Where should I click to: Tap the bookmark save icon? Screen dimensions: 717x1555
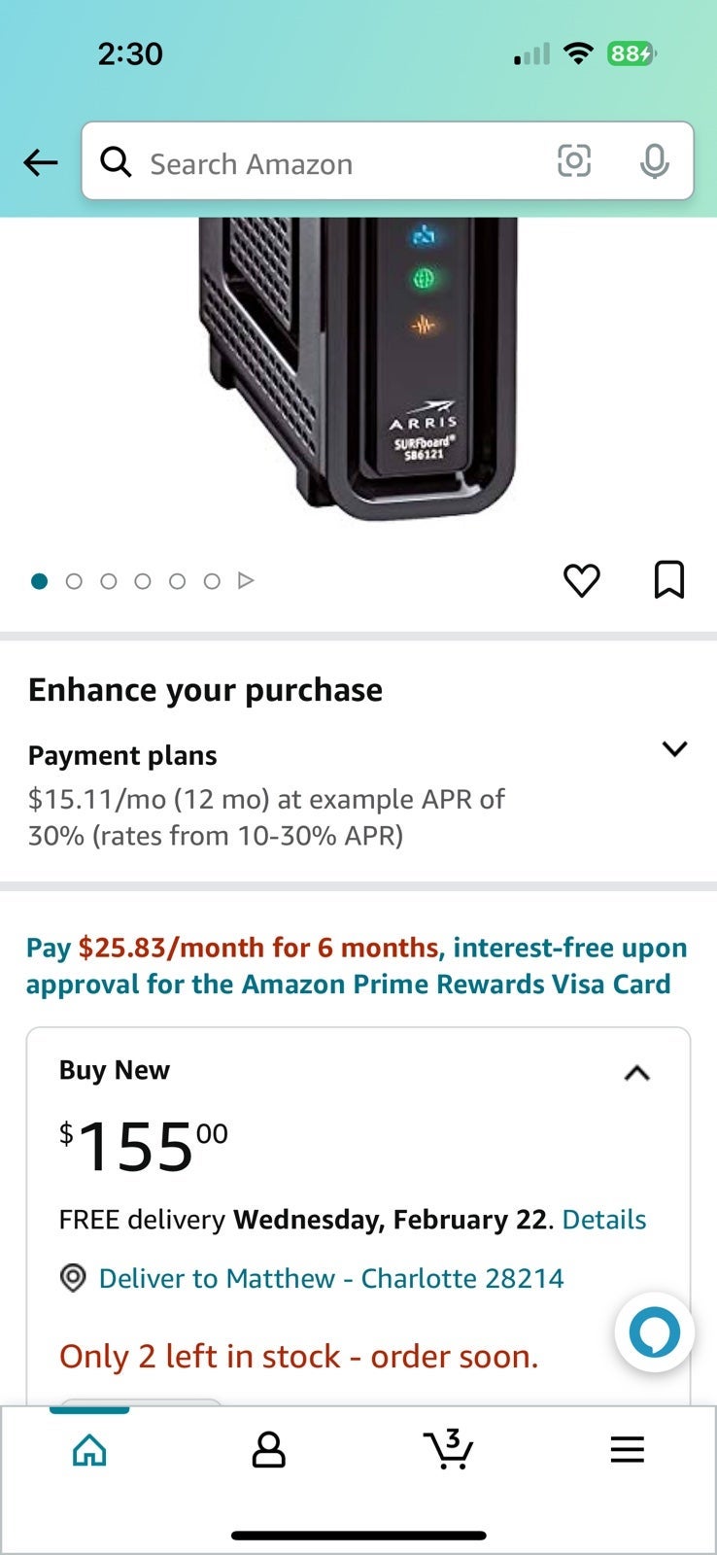(x=669, y=580)
